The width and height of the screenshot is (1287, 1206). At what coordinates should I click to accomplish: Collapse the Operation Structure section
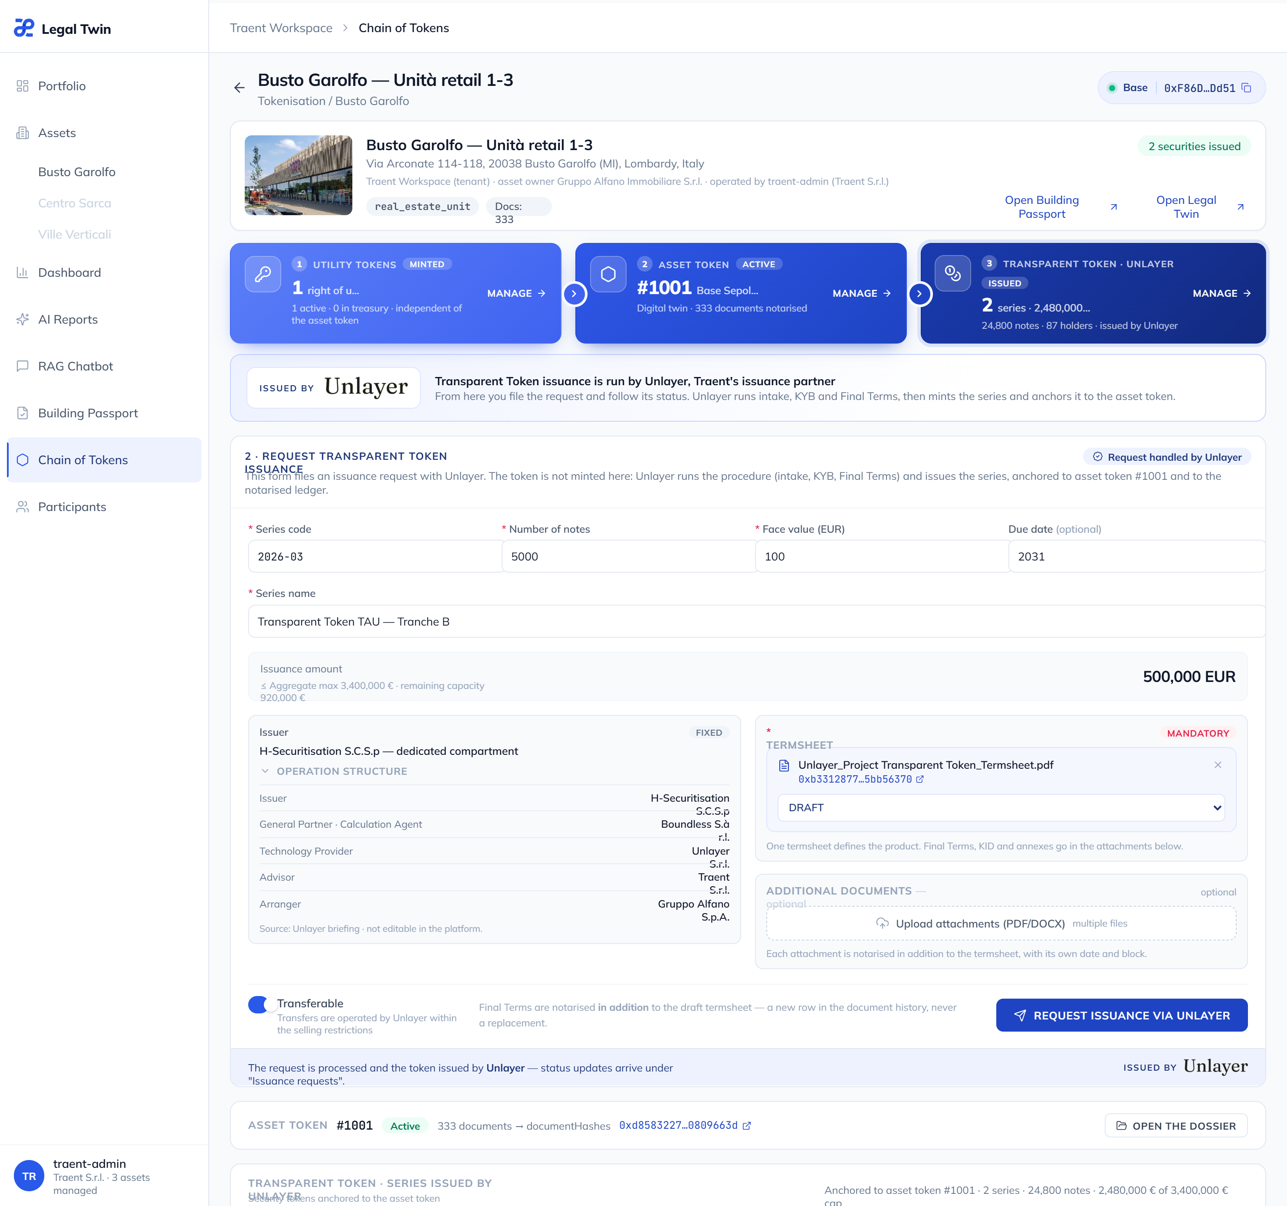pos(334,771)
